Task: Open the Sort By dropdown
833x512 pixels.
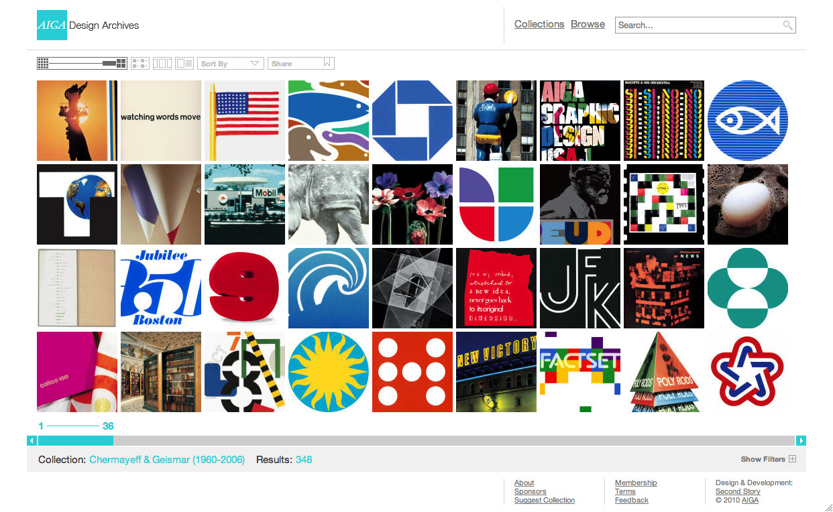Action: click(230, 63)
